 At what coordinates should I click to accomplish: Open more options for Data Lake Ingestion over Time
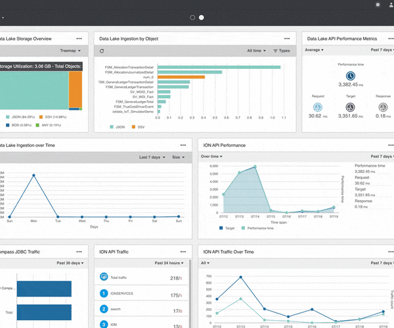(183, 144)
